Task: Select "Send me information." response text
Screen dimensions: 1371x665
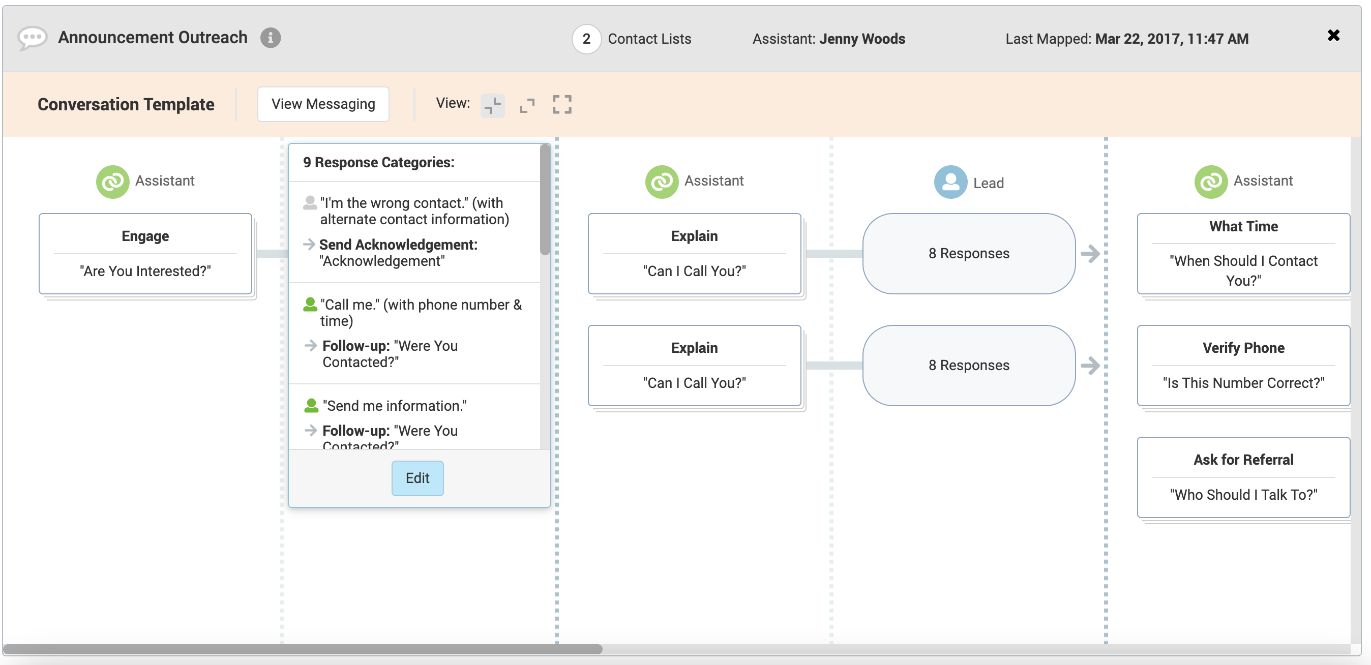Action: pyautogui.click(x=395, y=405)
